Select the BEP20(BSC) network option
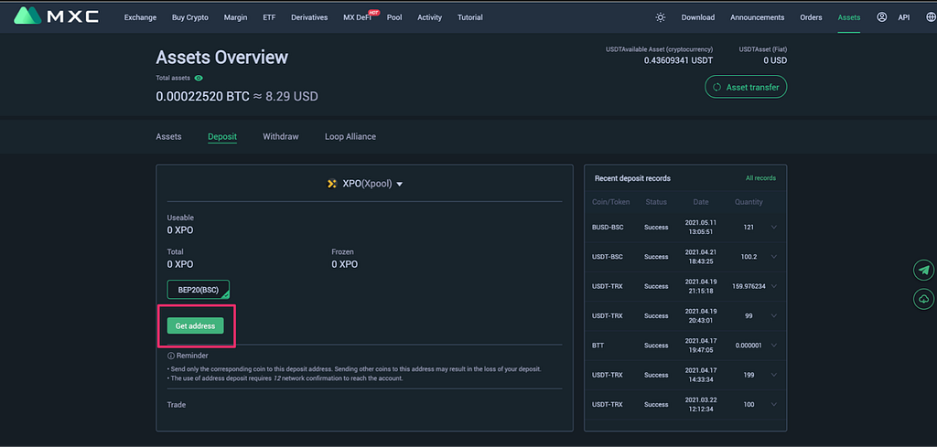The width and height of the screenshot is (937, 447). pyautogui.click(x=199, y=290)
